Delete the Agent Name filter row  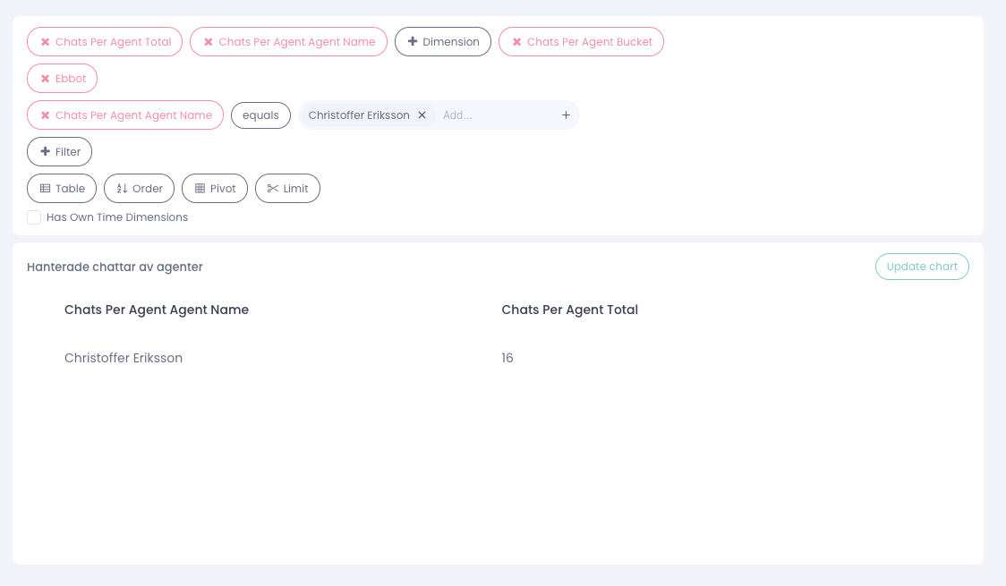coord(45,115)
